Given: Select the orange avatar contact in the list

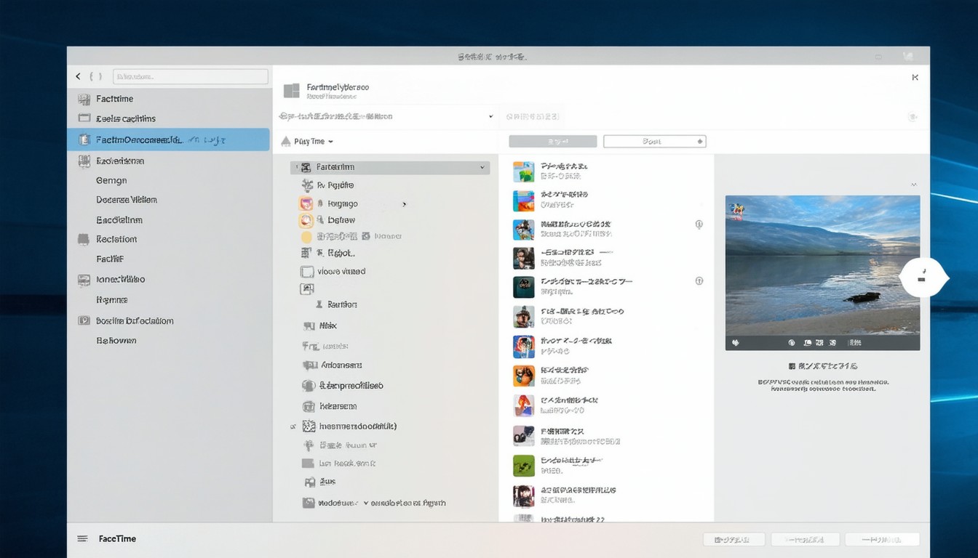Looking at the screenshot, I should pos(523,376).
